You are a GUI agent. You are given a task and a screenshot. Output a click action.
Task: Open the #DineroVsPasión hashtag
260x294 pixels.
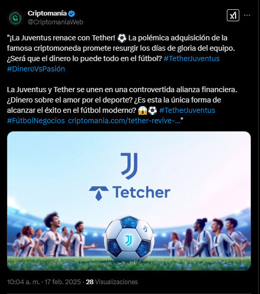36,69
